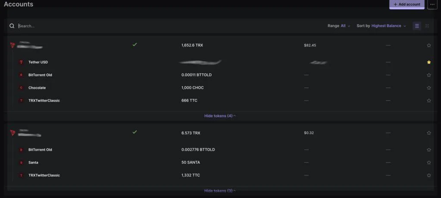Click the Chocolate token icon
Screen dimensions: 441x198
tap(21, 88)
